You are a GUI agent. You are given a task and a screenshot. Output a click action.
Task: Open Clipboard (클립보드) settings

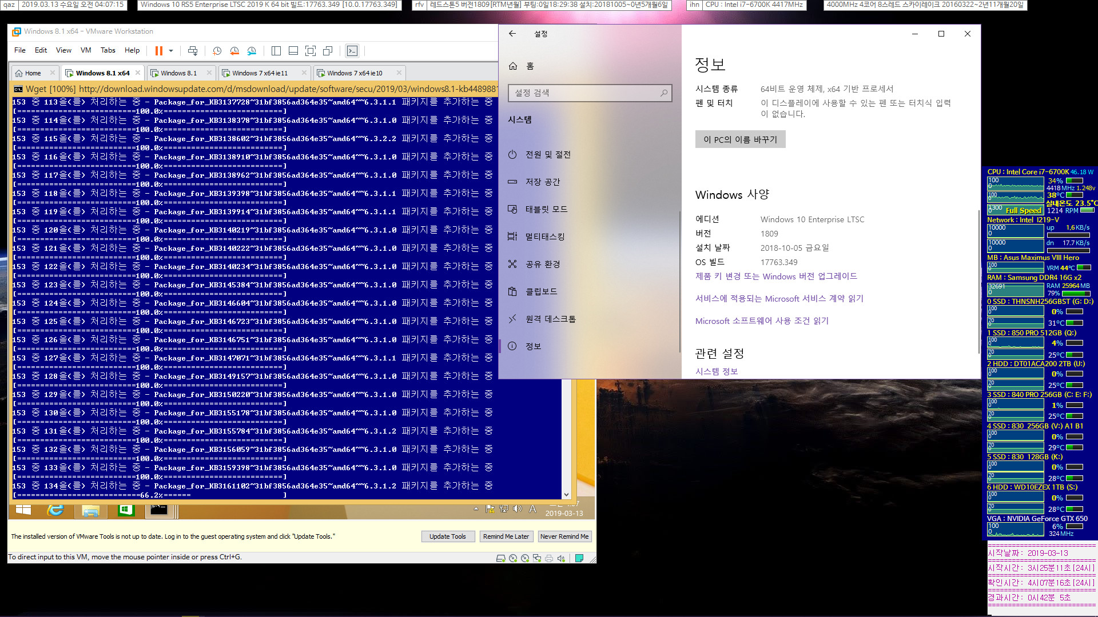click(590, 291)
